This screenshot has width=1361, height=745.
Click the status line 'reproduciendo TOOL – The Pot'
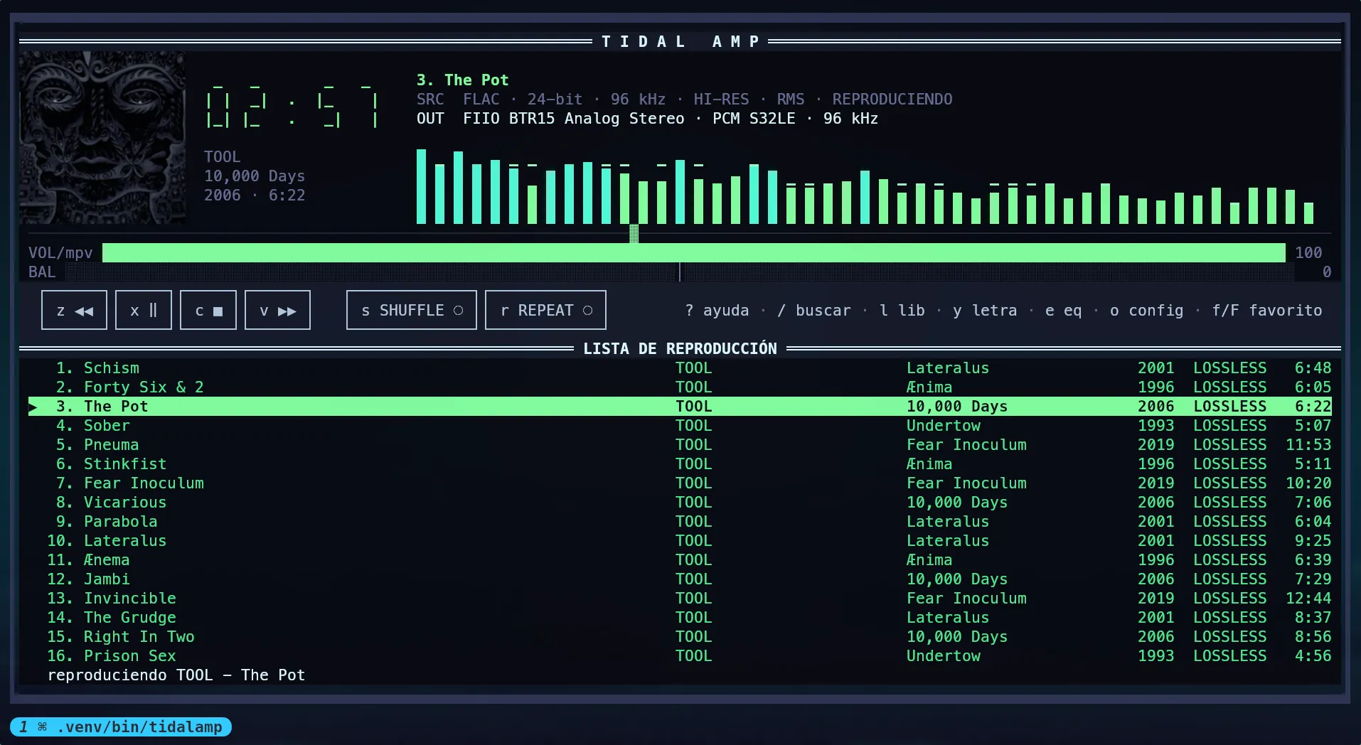[x=176, y=675]
